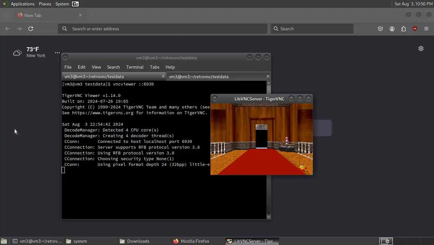
Task: Close the second terminal tab
Action: tap(268, 77)
